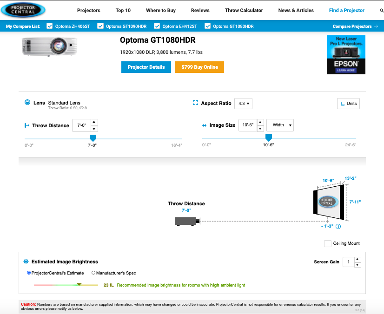Click the blue 7'-0" value under diagram Throw Distance
Image resolution: width=384 pixels, height=314 pixels.
pos(186,210)
